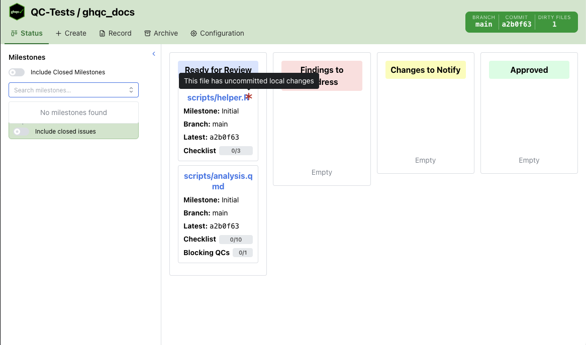Viewport: 586px width, 345px height.
Task: Toggle Include Closed Milestones switch
Action: point(17,72)
